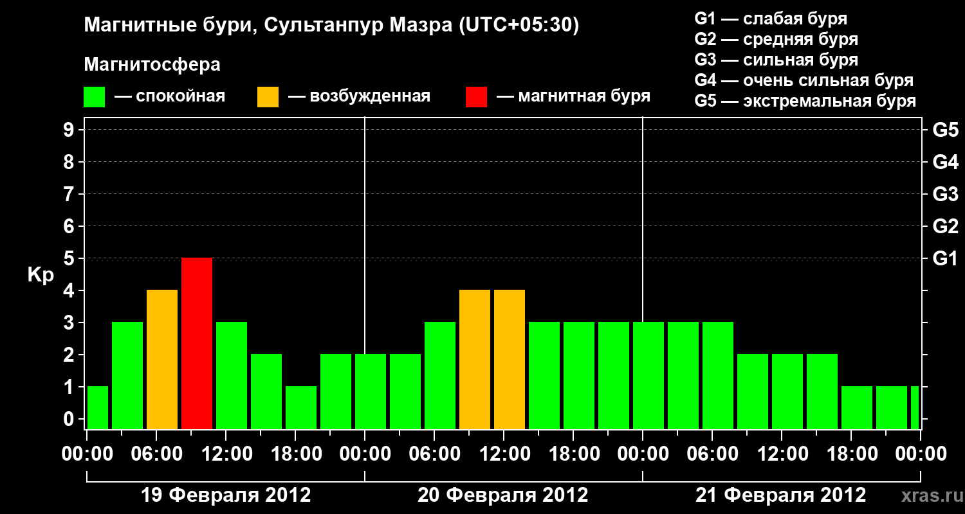Click the 'G2' label on the right axis

[945, 226]
